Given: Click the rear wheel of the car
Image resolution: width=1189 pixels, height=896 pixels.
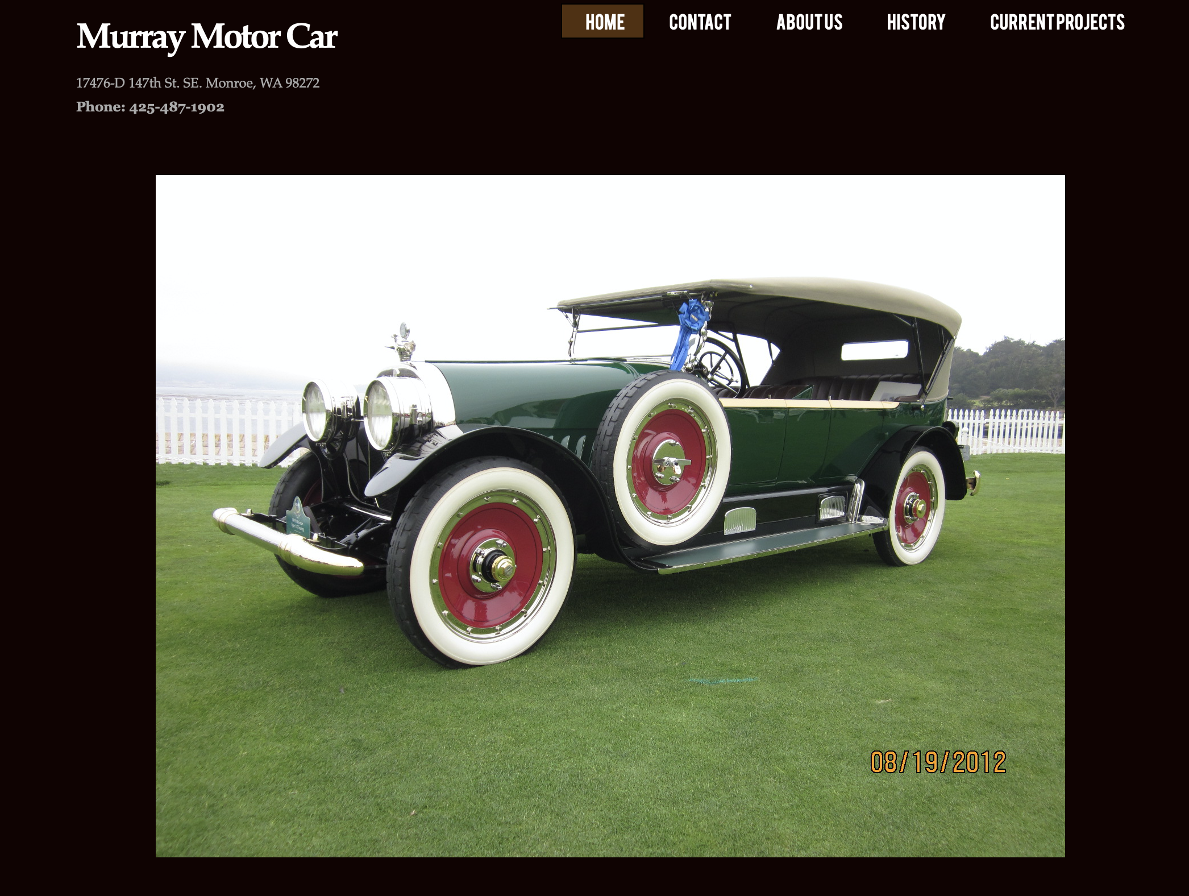Looking at the screenshot, I should pos(911,506).
